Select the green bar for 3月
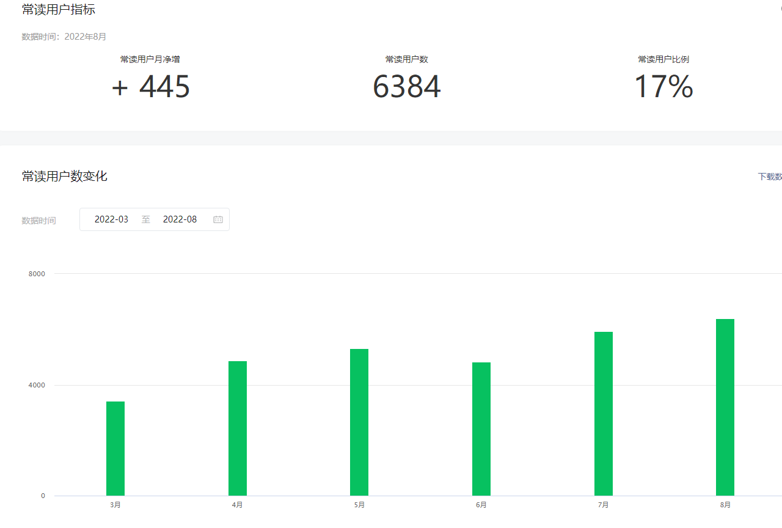782x528 pixels. click(115, 449)
